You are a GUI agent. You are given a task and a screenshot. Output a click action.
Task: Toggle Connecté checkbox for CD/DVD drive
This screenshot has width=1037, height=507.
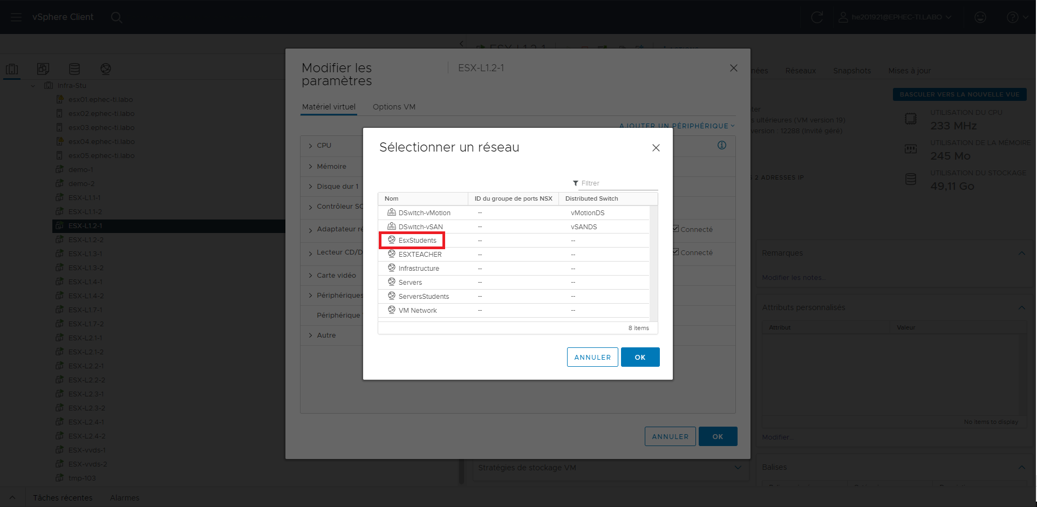(676, 252)
